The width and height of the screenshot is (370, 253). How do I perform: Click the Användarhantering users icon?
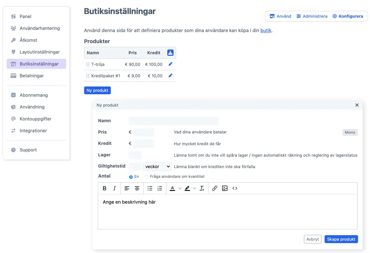click(x=14, y=28)
